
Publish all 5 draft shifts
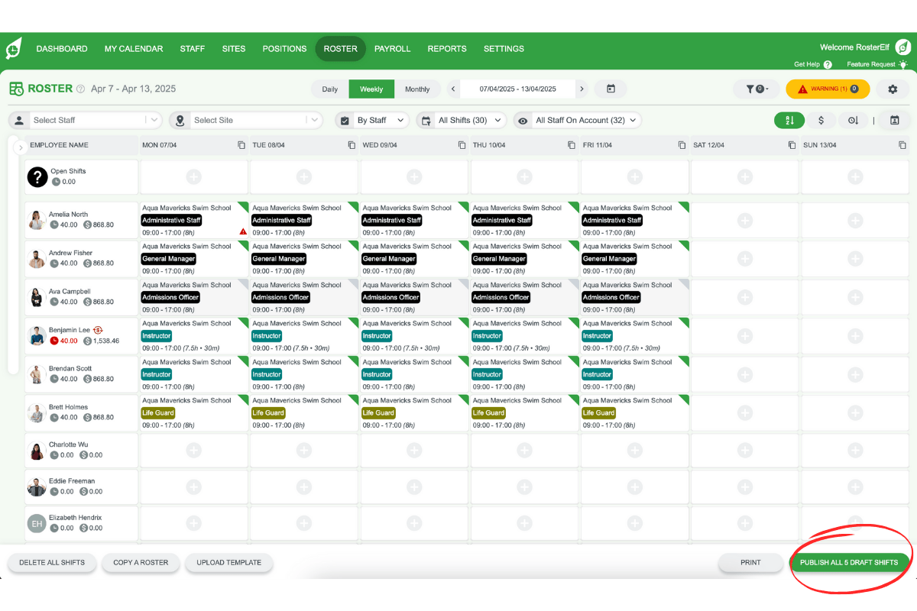click(x=850, y=562)
